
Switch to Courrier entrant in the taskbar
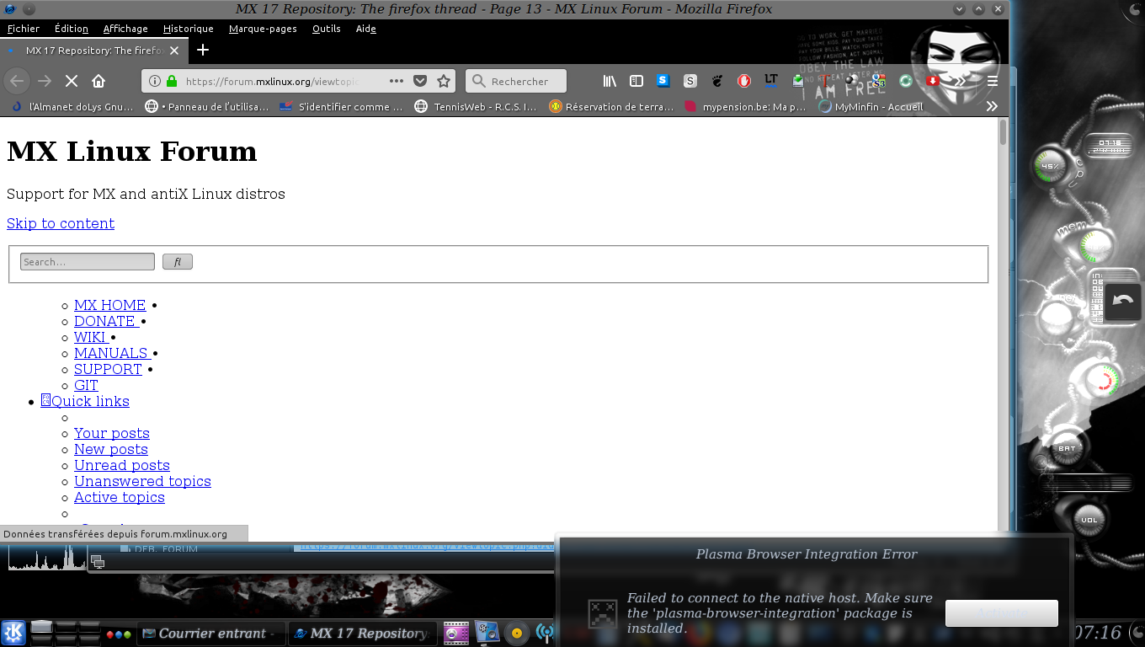tap(211, 634)
